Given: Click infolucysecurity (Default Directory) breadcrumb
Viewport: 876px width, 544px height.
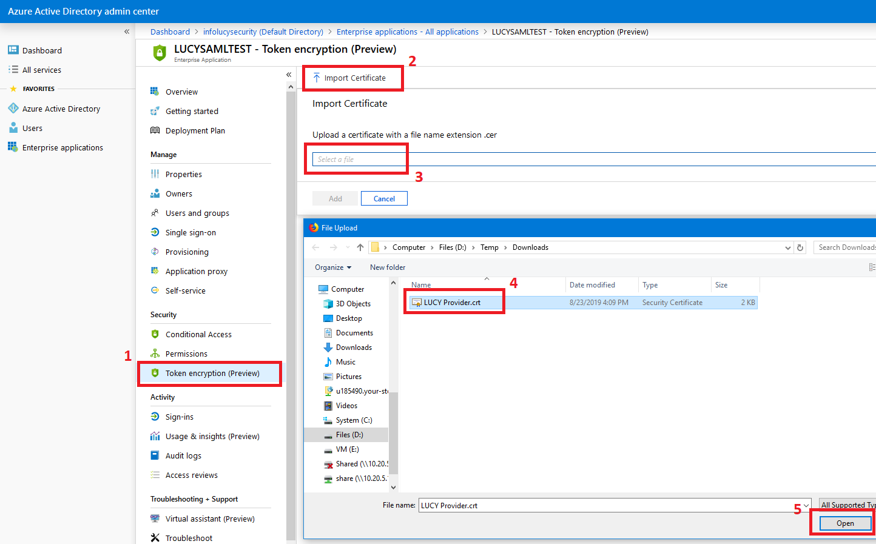Looking at the screenshot, I should [263, 32].
